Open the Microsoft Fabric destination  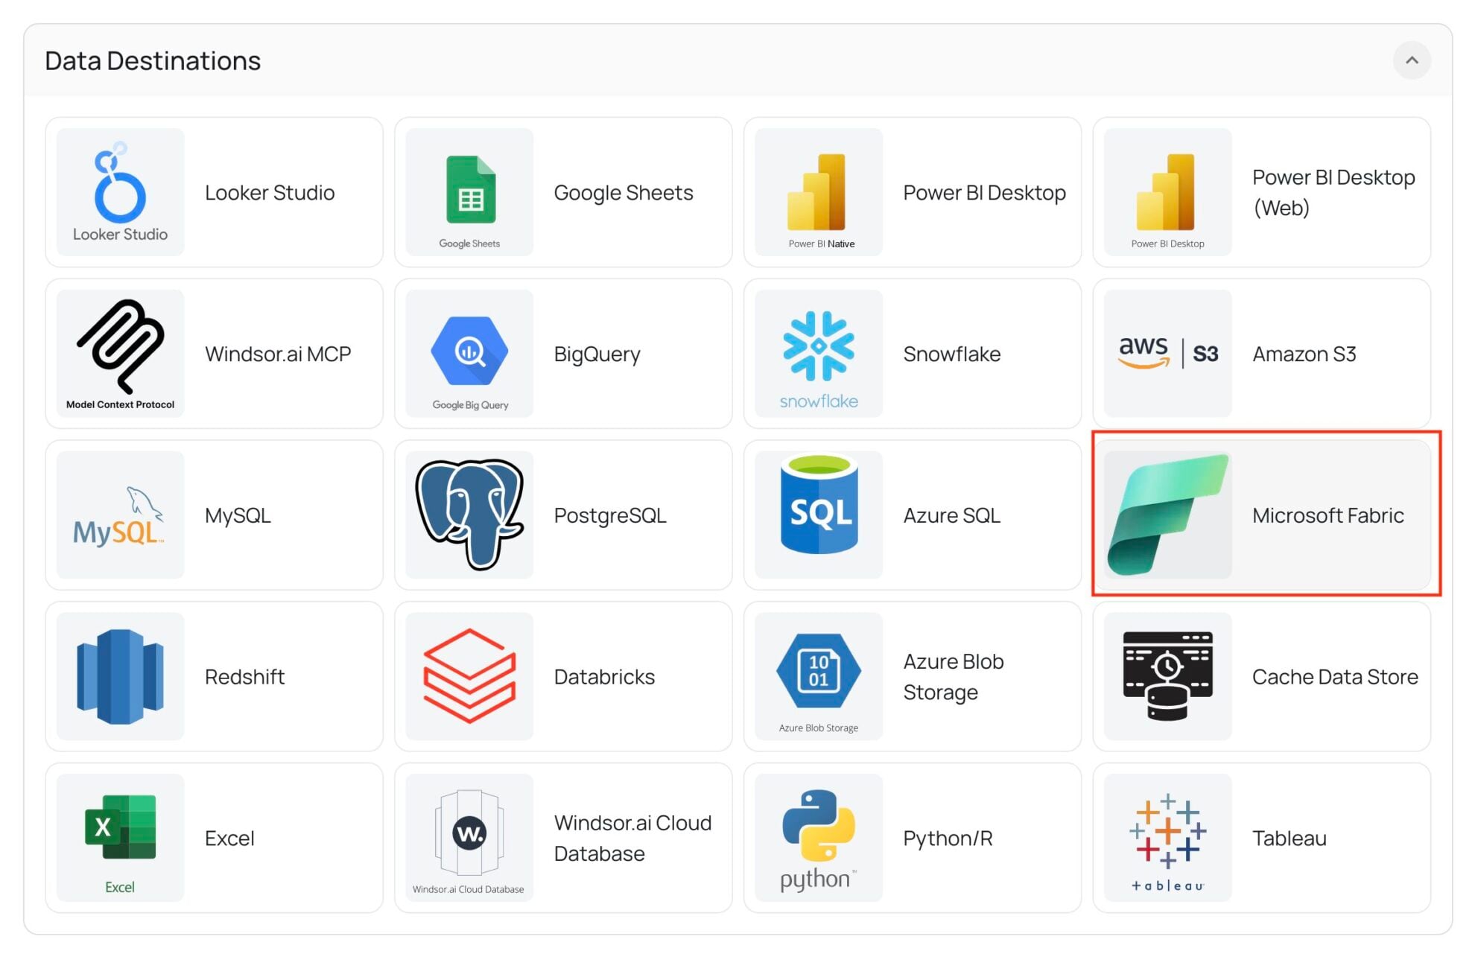point(1262,515)
